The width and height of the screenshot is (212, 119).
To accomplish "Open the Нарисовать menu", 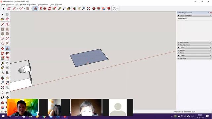I will tap(32, 5).
